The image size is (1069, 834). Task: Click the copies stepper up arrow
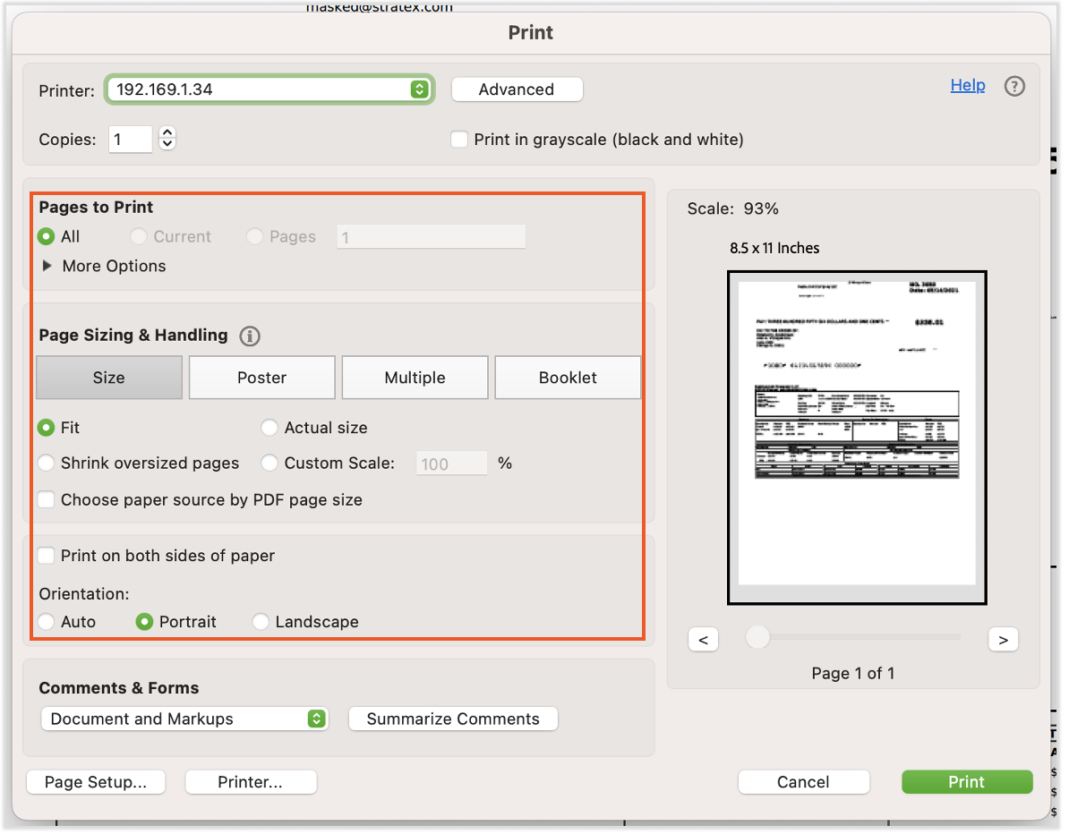point(167,132)
